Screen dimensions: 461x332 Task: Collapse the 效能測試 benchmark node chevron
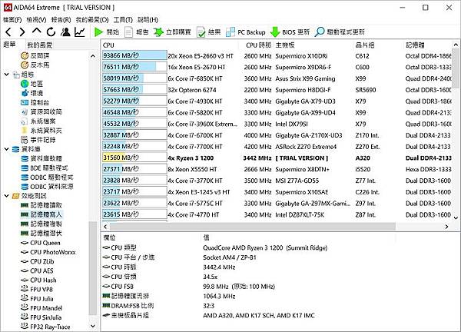(6, 196)
